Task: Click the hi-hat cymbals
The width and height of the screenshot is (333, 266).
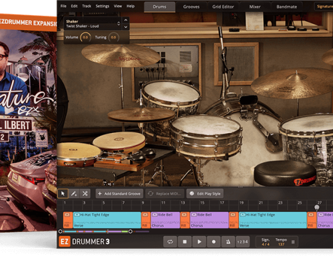Action: (x=141, y=115)
